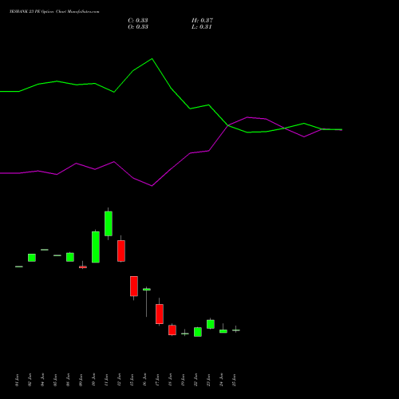Click the open value 'O: 0.33'
Viewport: 399px width, 399px height.
138,27
